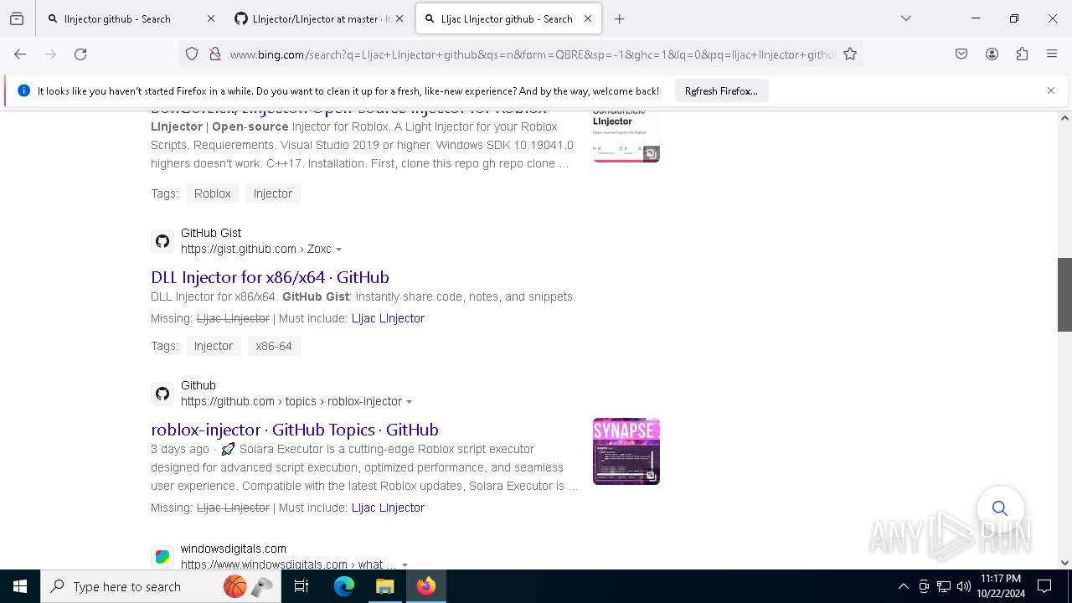Open LInjector repository thumbnail image
The height and width of the screenshot is (603, 1072).
[x=626, y=136]
